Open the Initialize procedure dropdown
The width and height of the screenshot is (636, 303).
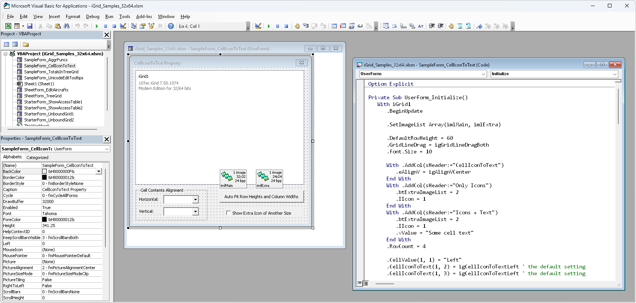pos(615,74)
